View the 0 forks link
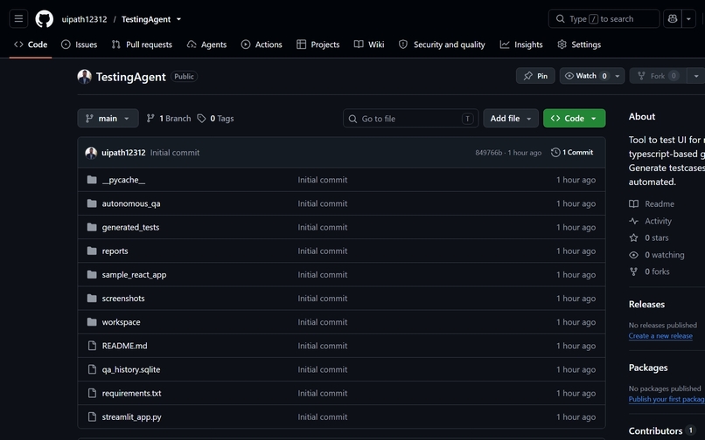 point(649,272)
